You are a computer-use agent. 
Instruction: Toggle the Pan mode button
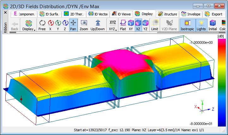(73, 25)
